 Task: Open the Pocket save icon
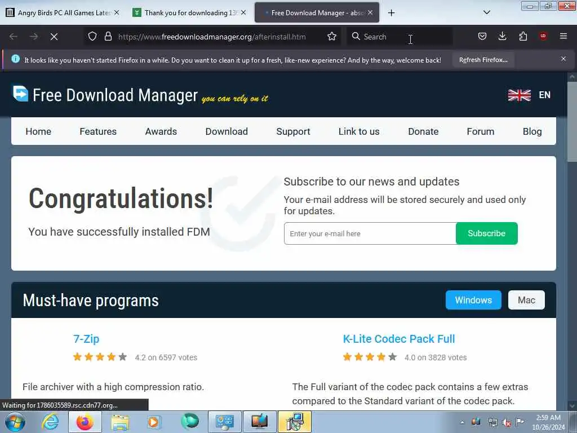[x=482, y=37]
